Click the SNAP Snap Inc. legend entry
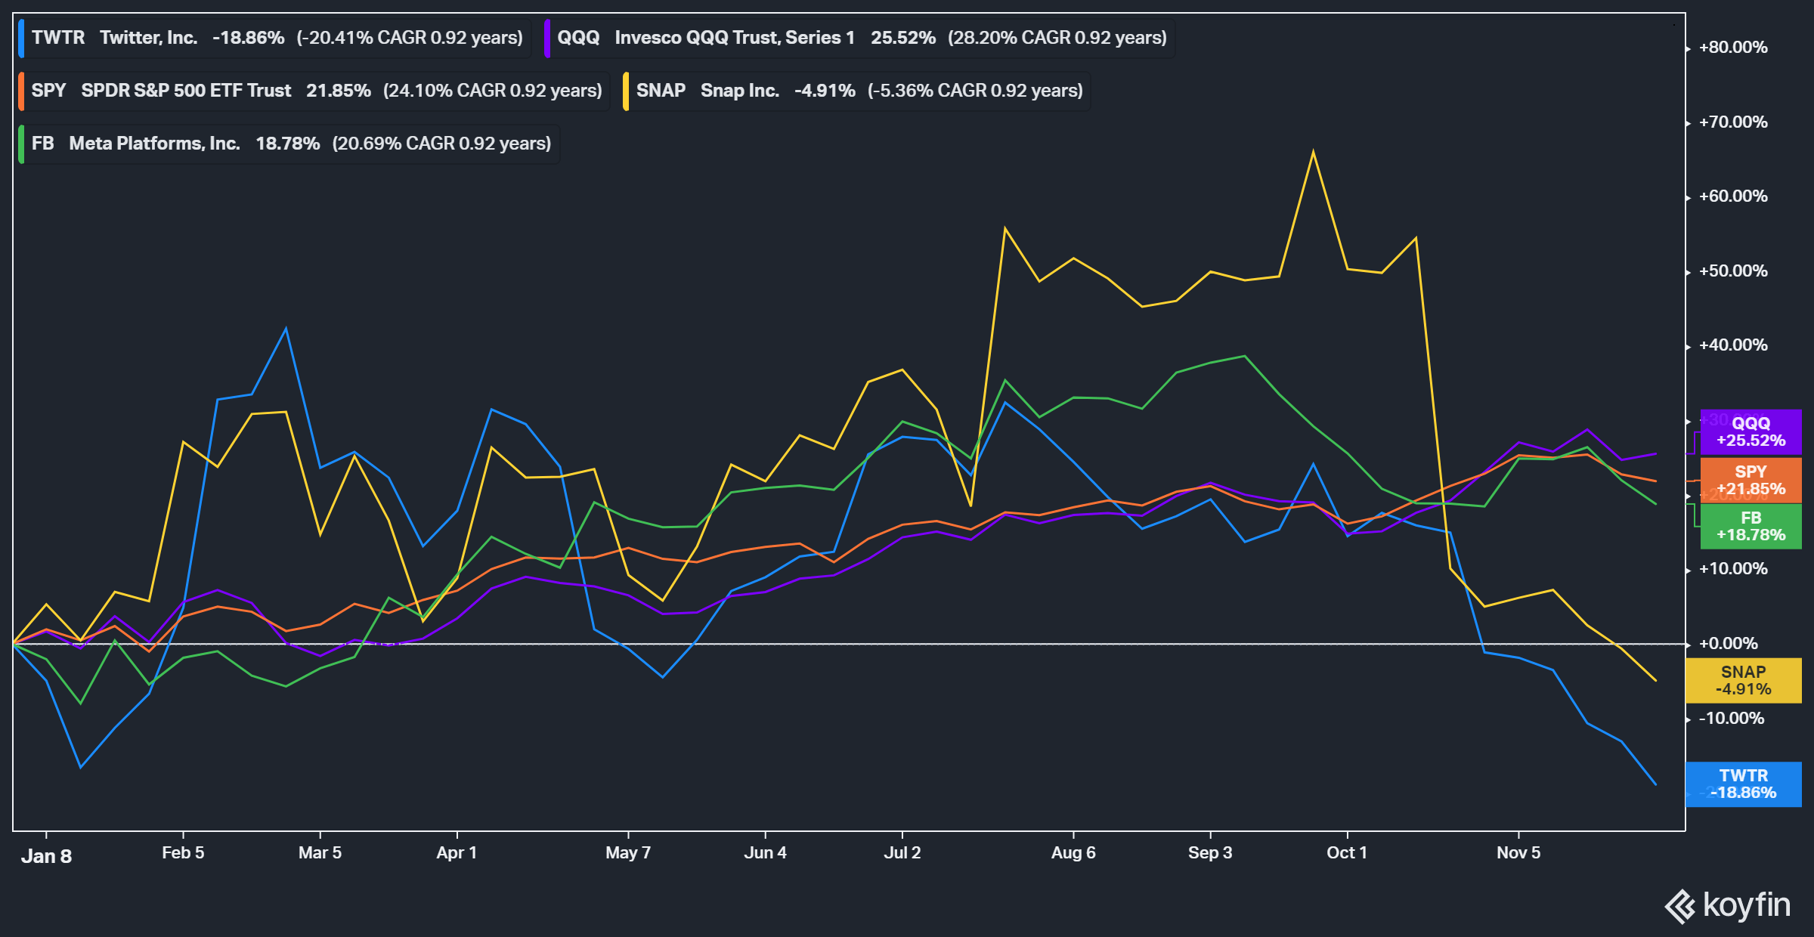This screenshot has height=937, width=1814. point(856,91)
